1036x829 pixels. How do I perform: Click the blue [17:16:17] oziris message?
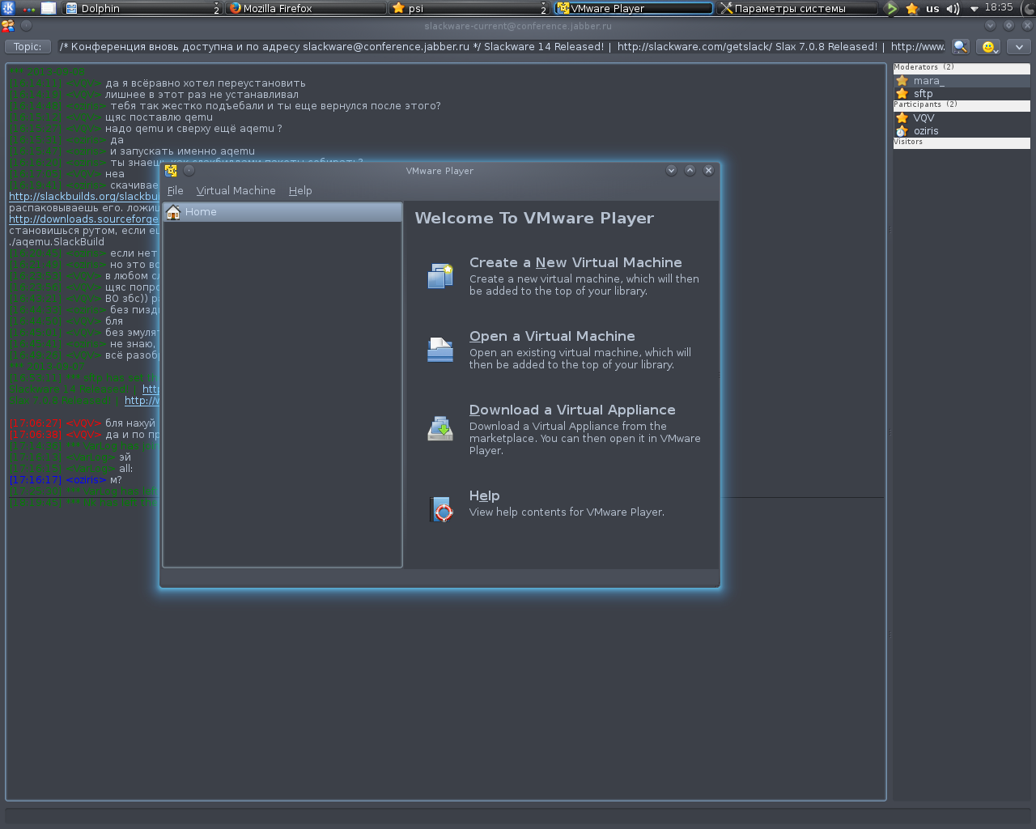(66, 480)
